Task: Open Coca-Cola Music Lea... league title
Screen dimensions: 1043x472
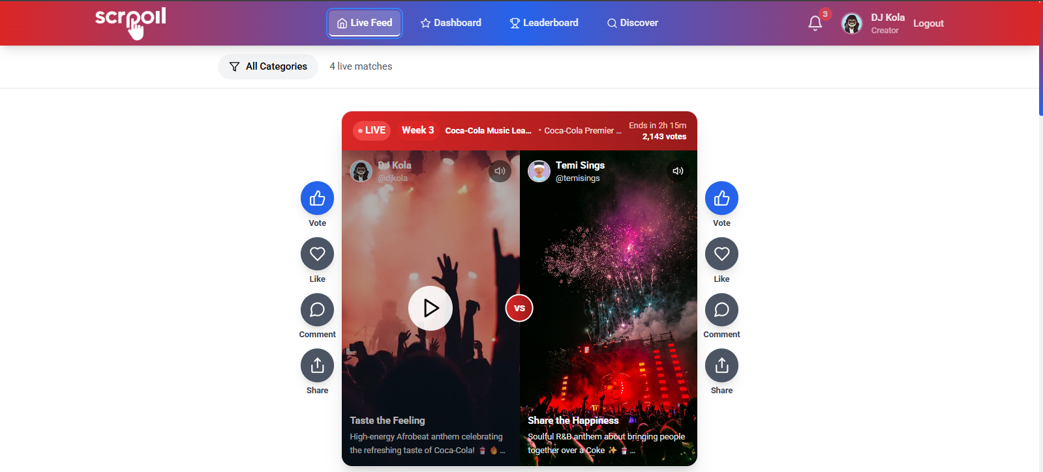Action: [488, 131]
